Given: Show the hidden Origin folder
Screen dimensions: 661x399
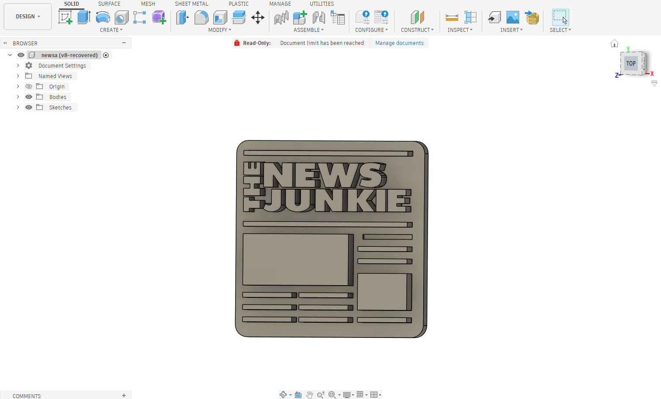Looking at the screenshot, I should (x=29, y=86).
